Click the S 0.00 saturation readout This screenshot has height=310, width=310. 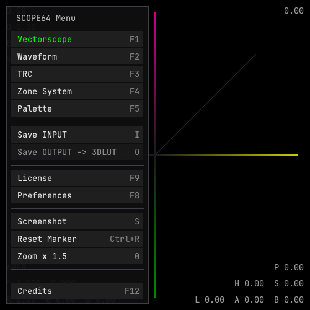tap(289, 283)
